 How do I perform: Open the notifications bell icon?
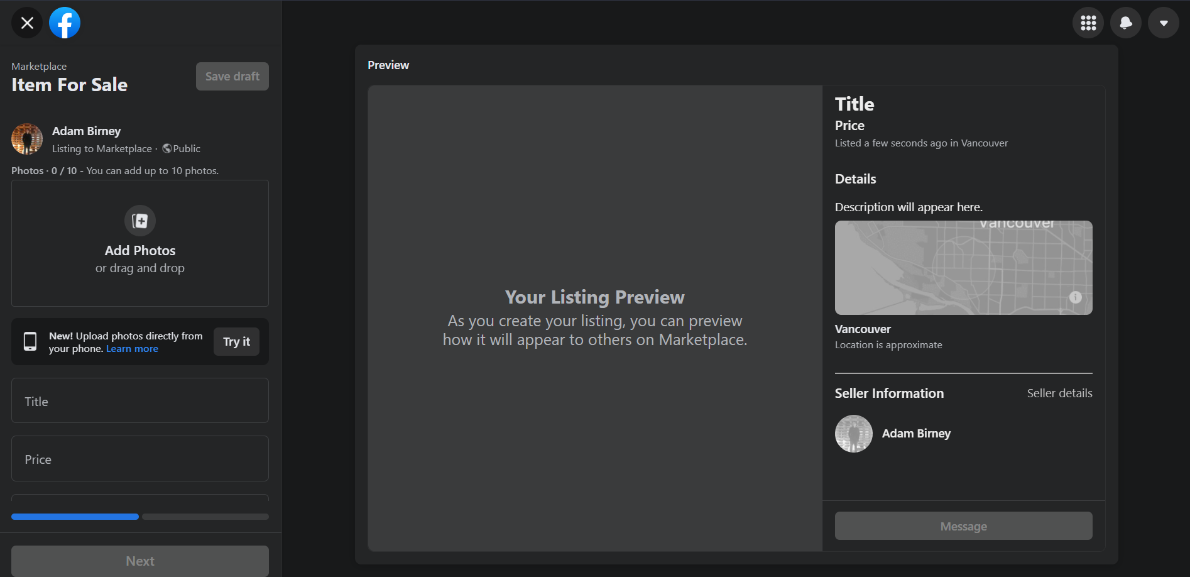tap(1126, 23)
